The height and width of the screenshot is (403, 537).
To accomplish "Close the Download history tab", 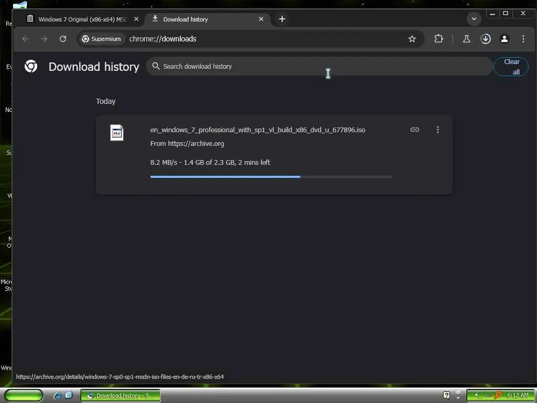I will (x=261, y=19).
